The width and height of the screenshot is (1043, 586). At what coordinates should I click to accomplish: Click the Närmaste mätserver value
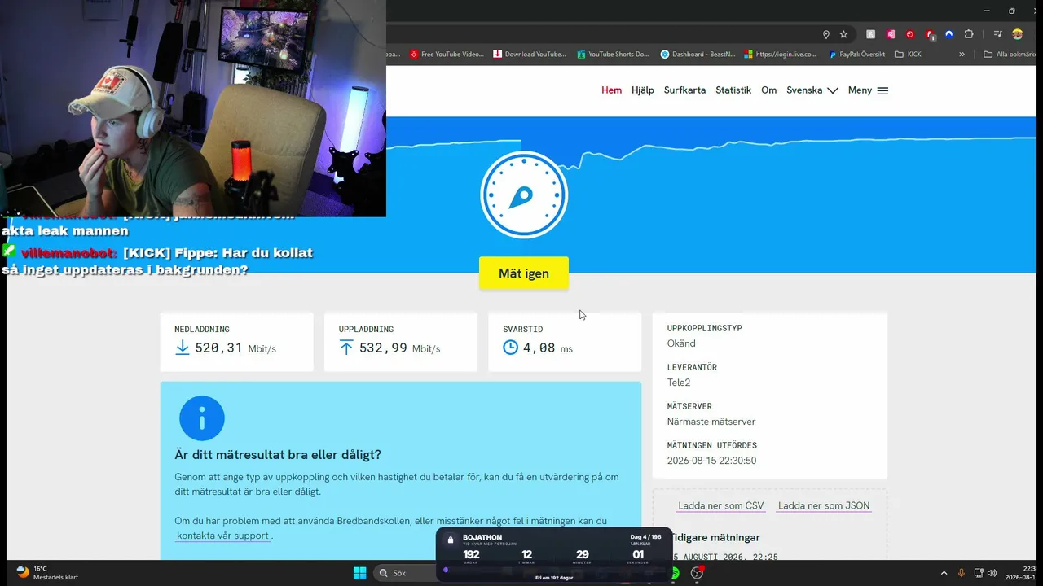click(x=711, y=422)
